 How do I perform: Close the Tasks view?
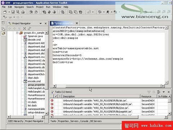(x=169, y=92)
